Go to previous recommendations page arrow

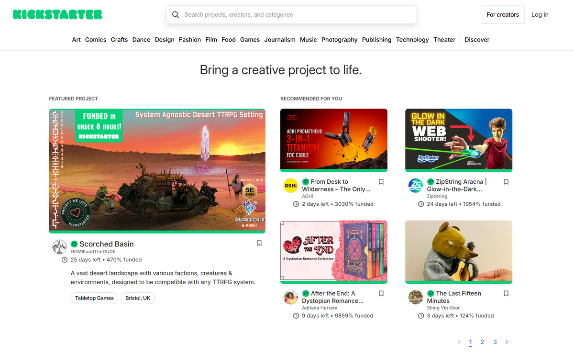459,342
